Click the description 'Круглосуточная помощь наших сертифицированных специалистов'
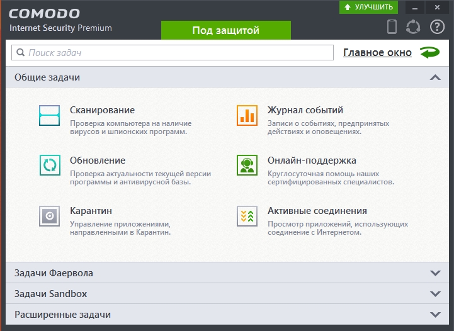 point(331,177)
